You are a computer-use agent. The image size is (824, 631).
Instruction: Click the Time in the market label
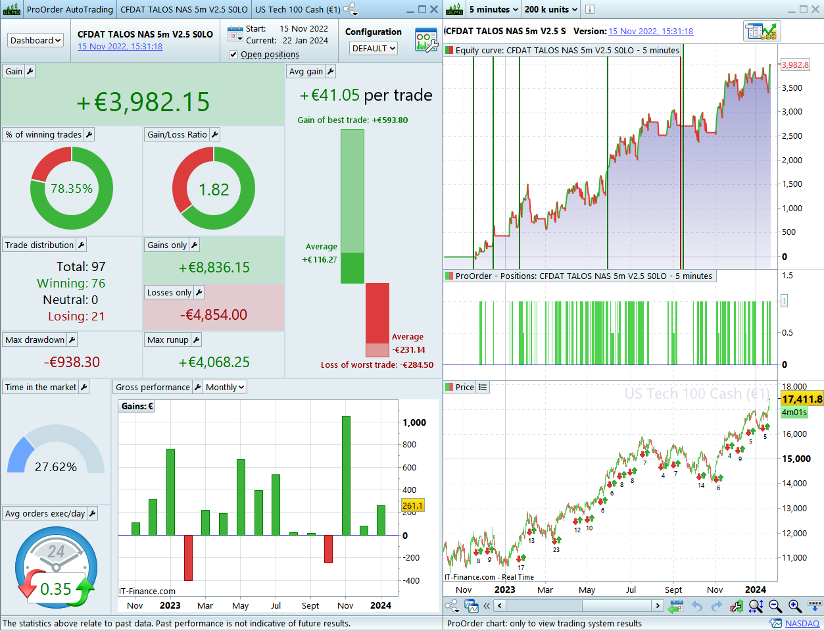coord(41,388)
